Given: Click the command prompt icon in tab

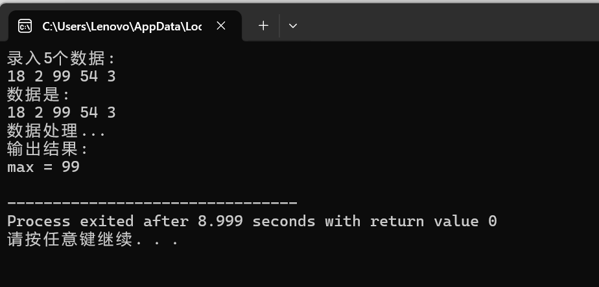Looking at the screenshot, I should tap(25, 26).
